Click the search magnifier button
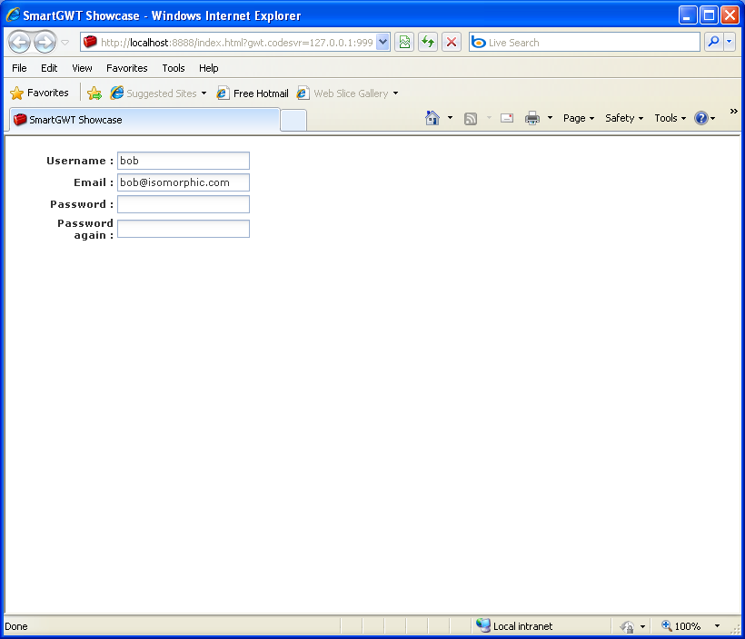 coord(713,43)
